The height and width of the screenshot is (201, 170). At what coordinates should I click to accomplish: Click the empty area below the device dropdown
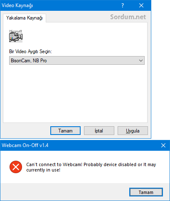click(75, 93)
